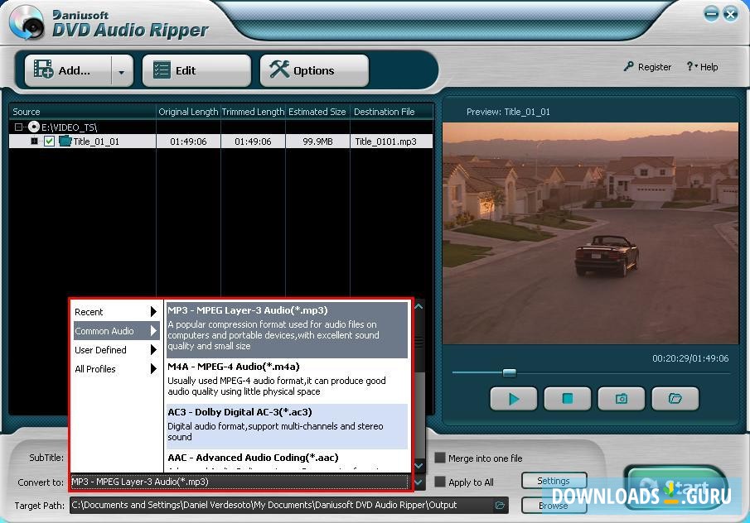
Task: Click the Settings button
Action: coord(554,481)
